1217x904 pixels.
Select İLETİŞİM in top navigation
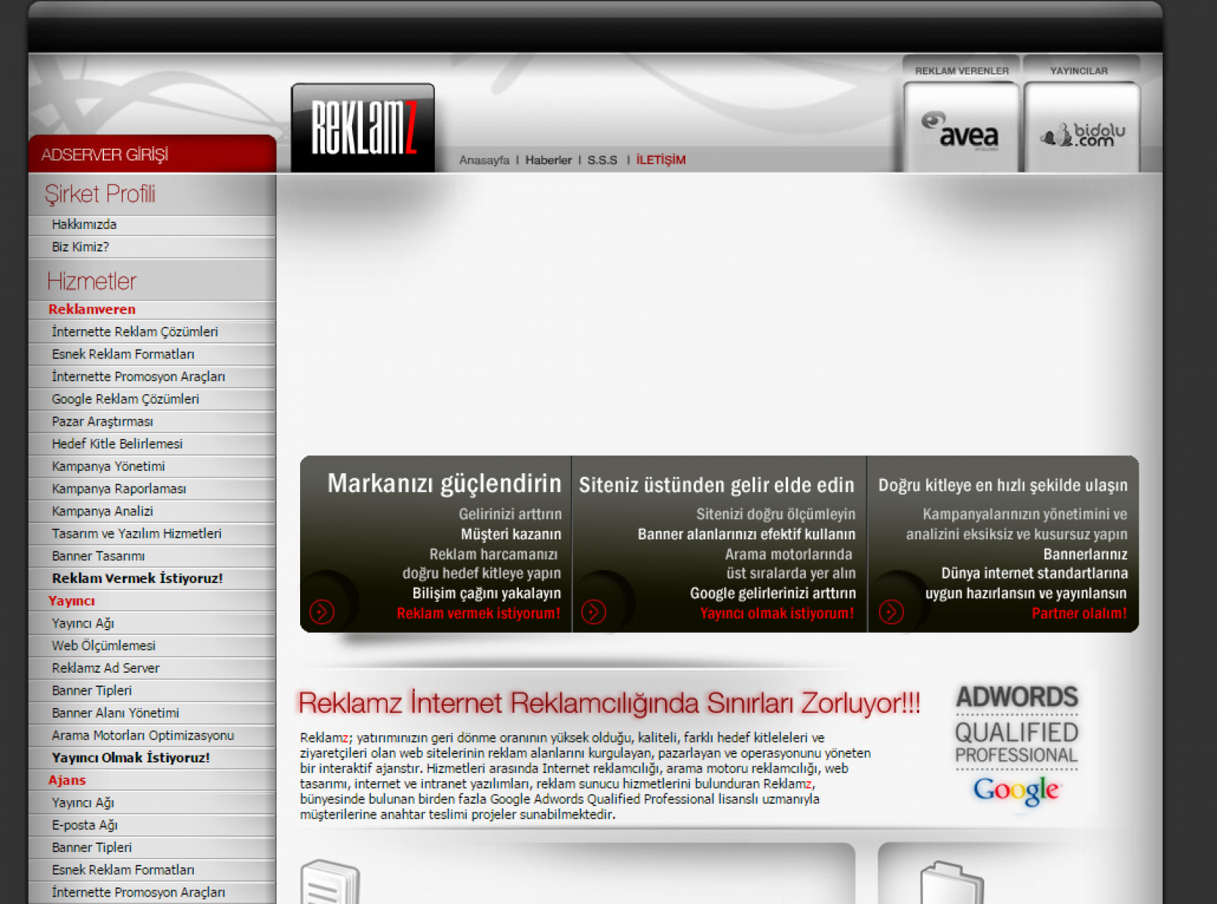click(661, 160)
